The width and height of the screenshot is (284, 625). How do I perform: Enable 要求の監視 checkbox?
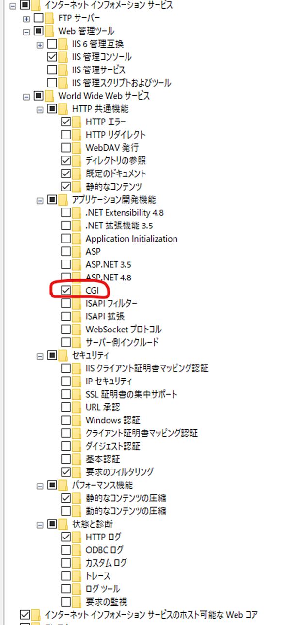[x=66, y=602]
